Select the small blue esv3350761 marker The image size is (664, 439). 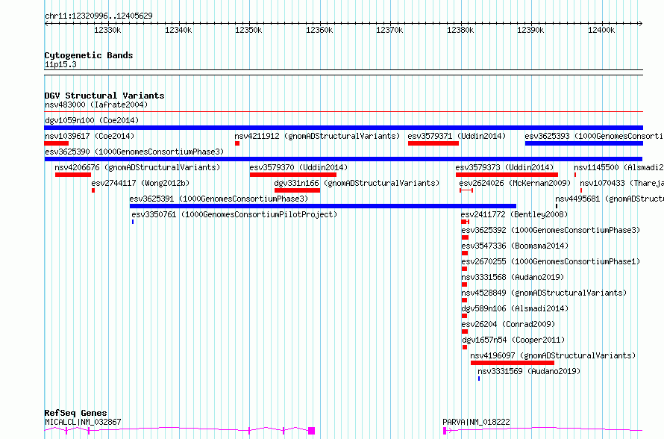coord(133,222)
